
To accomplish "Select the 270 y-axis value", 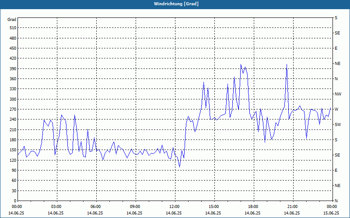I will (13, 109).
